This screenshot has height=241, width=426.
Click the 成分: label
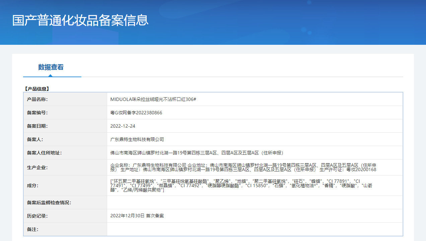click(33, 186)
